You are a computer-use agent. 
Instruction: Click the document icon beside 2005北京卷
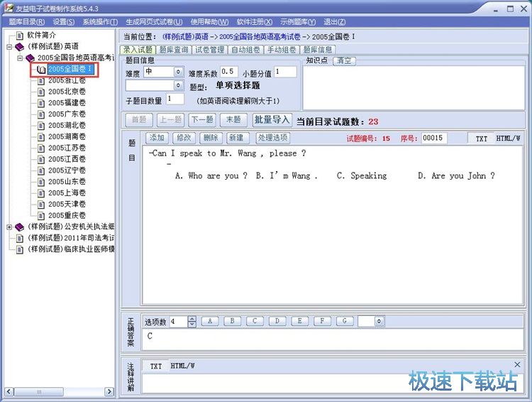point(41,92)
